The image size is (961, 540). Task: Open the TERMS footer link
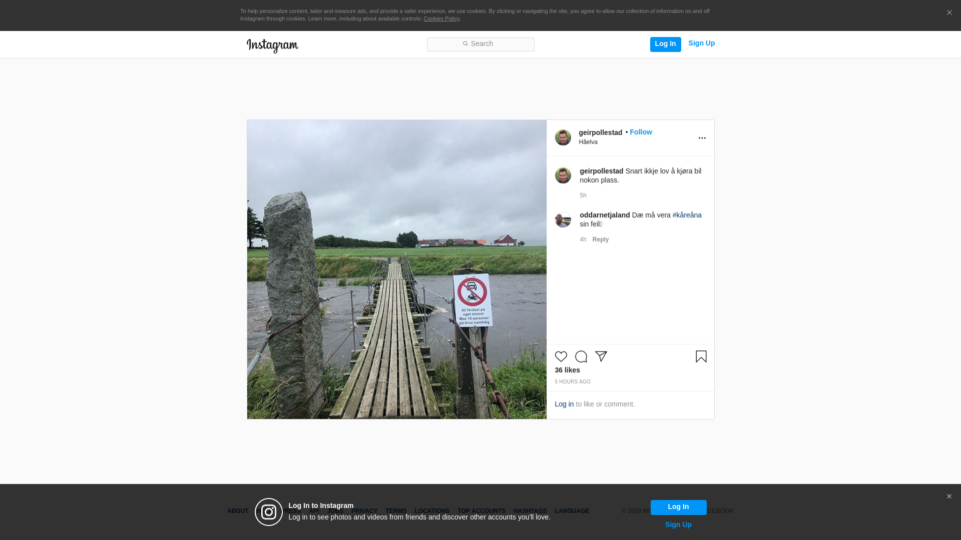[396, 511]
